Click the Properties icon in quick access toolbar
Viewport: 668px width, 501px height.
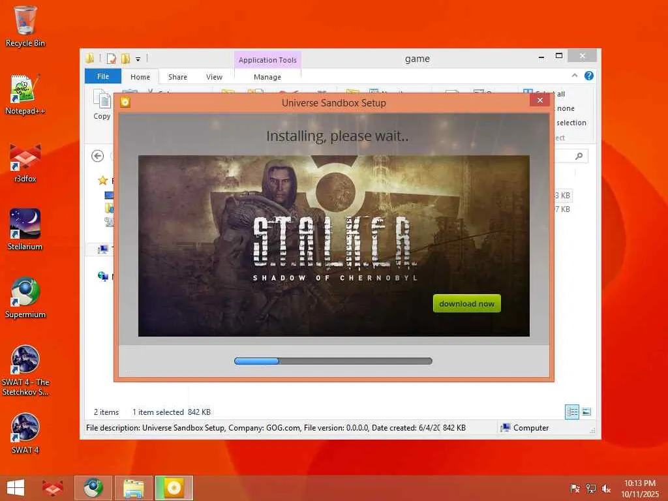(x=112, y=58)
